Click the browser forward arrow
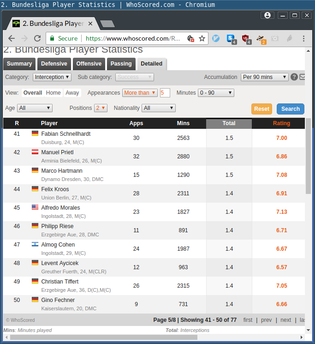This screenshot has height=344, width=315. point(24,38)
